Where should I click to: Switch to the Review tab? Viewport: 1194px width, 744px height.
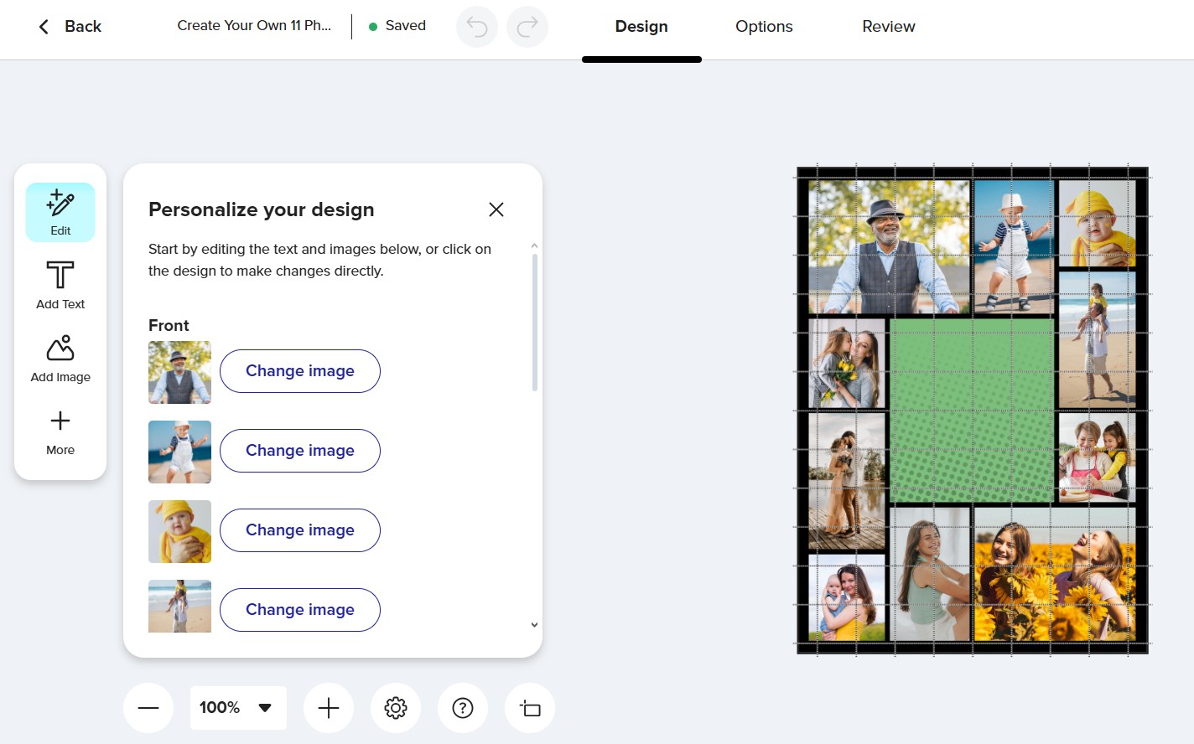point(889,27)
